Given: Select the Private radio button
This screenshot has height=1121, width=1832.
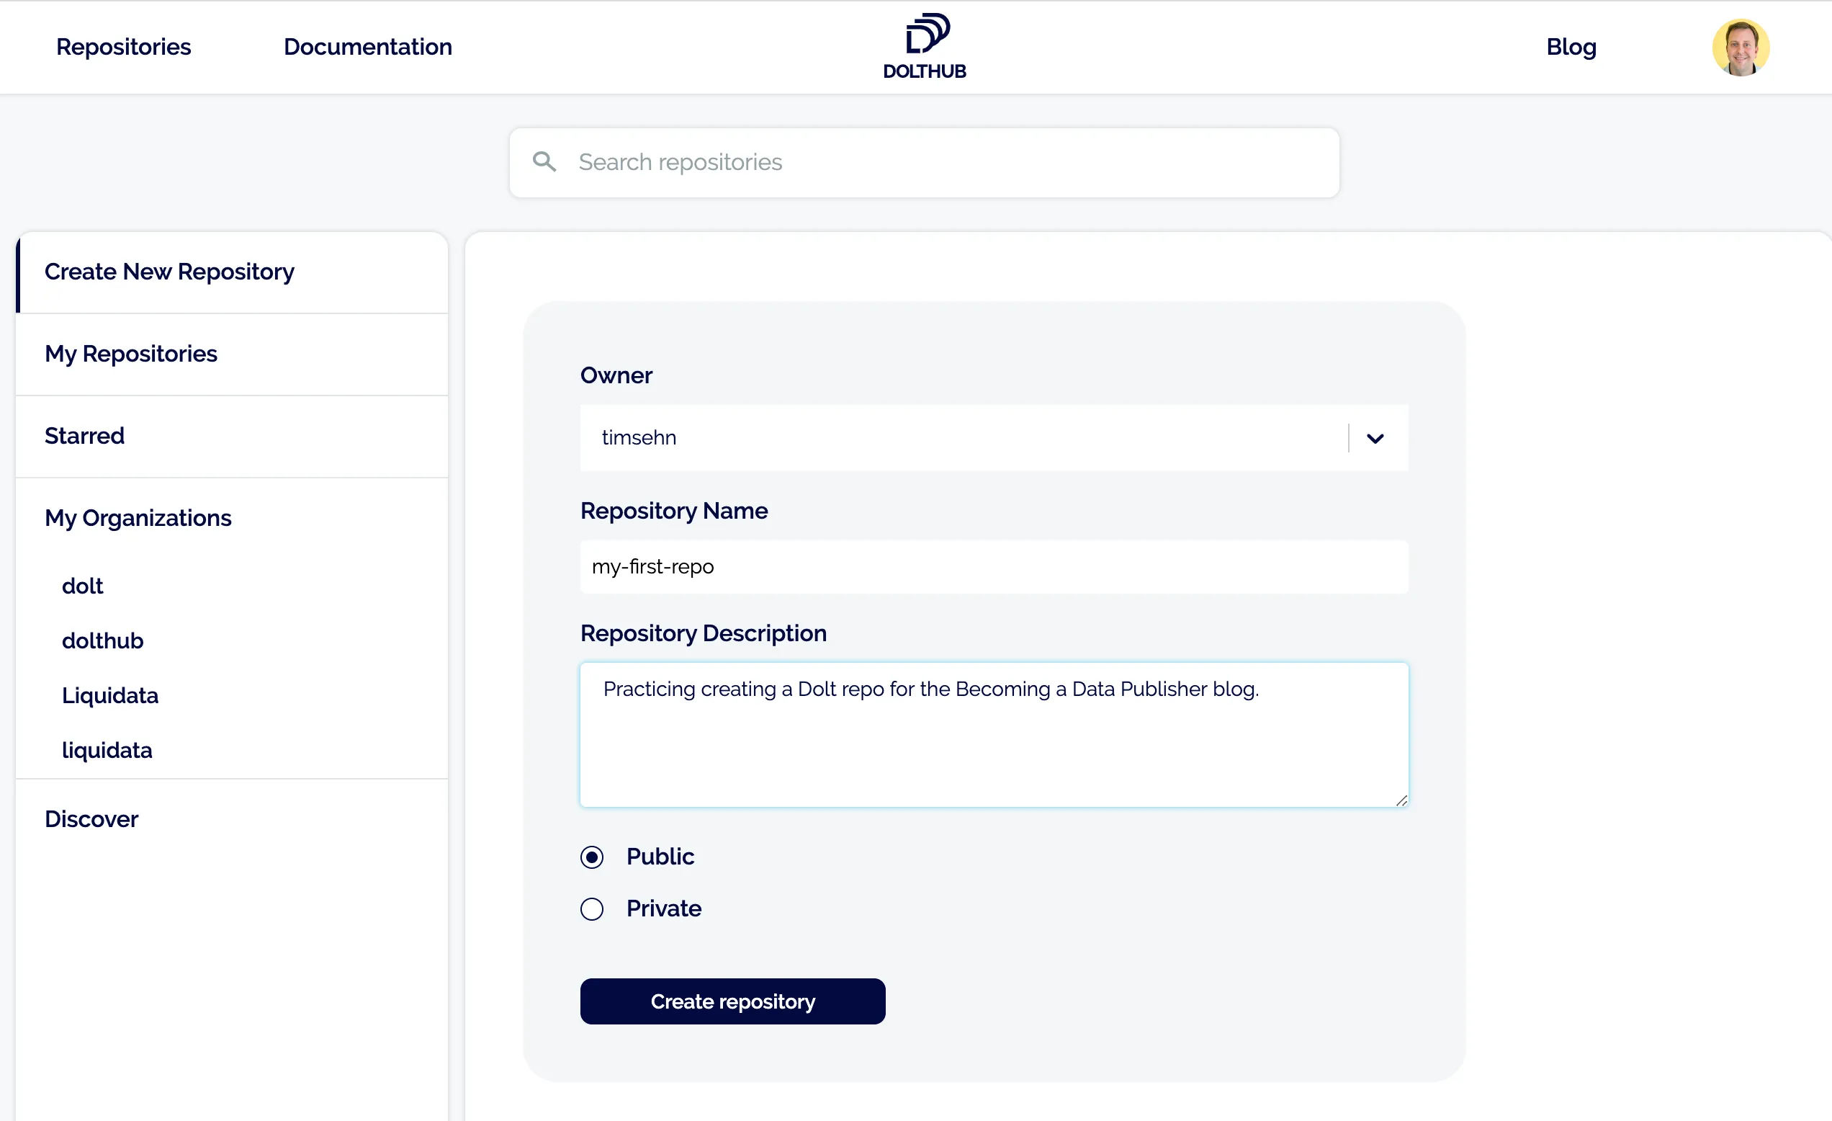Looking at the screenshot, I should tap(591, 908).
